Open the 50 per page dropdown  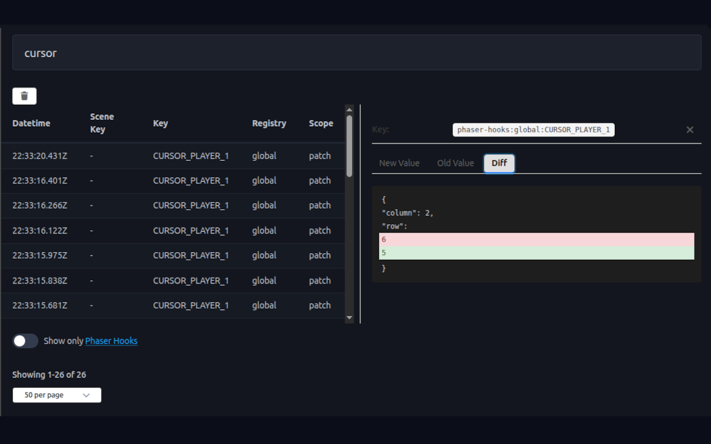pyautogui.click(x=57, y=395)
